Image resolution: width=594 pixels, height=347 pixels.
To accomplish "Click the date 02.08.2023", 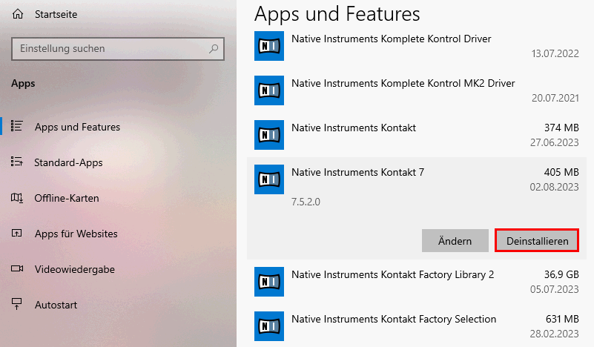I will pyautogui.click(x=554, y=187).
